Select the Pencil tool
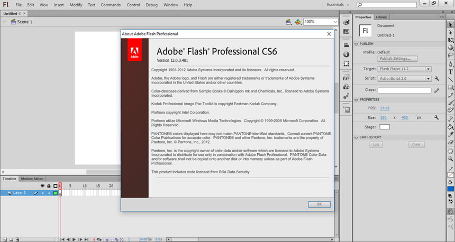The height and width of the screenshot is (242, 455). click(x=451, y=95)
